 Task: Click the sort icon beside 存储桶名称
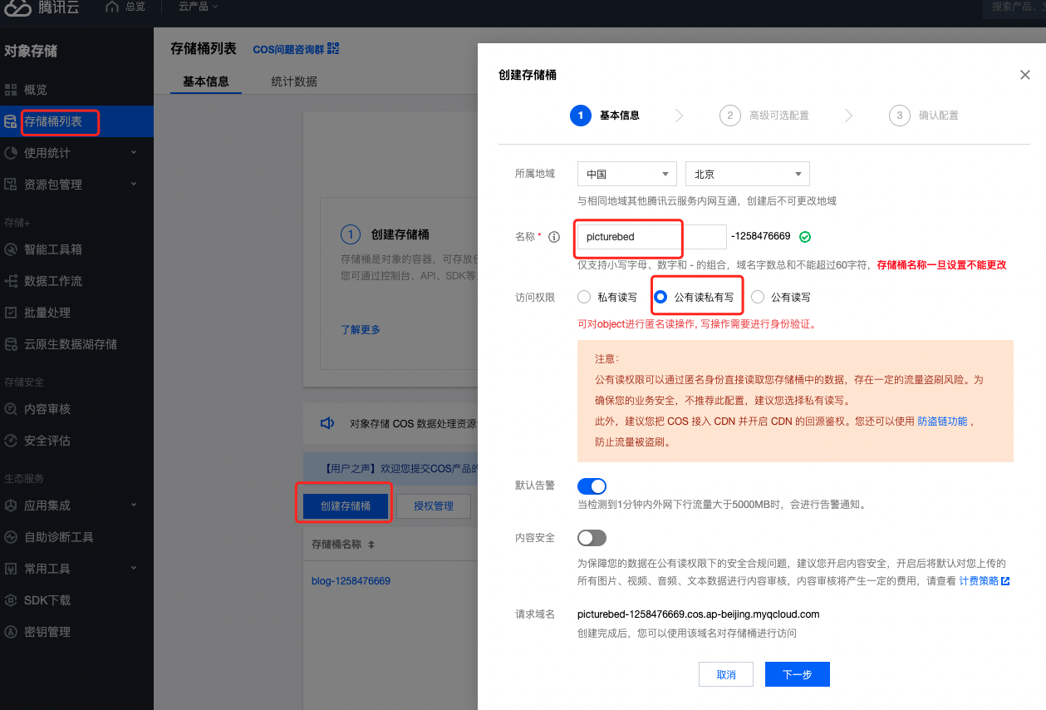coord(371,545)
